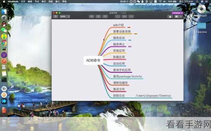Open QQ penguin app in Dock
This screenshot has width=211, height=131.
click(4, 24)
